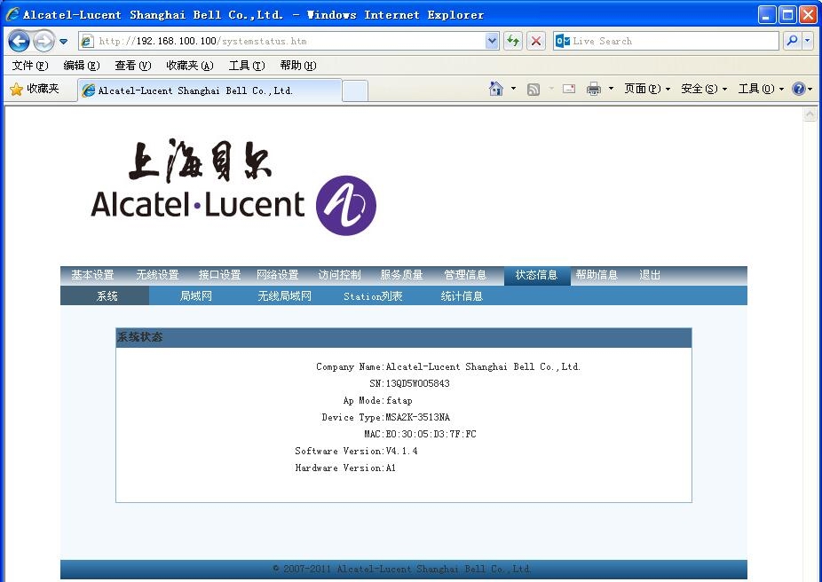Click the copyright 2007-2011 footer text
The image size is (822, 582).
pyautogui.click(x=402, y=569)
